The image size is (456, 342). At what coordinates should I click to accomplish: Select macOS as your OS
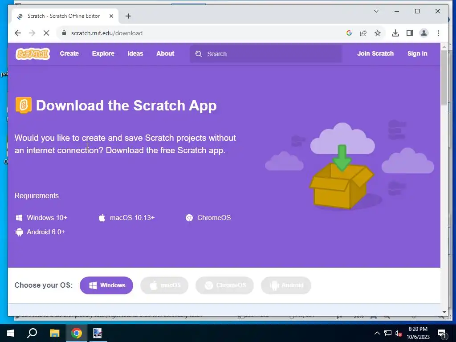pyautogui.click(x=164, y=285)
